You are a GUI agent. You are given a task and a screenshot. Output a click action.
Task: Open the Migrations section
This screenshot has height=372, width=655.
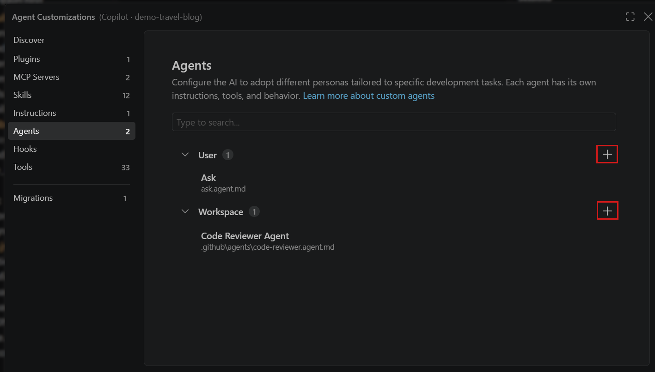[72, 198]
